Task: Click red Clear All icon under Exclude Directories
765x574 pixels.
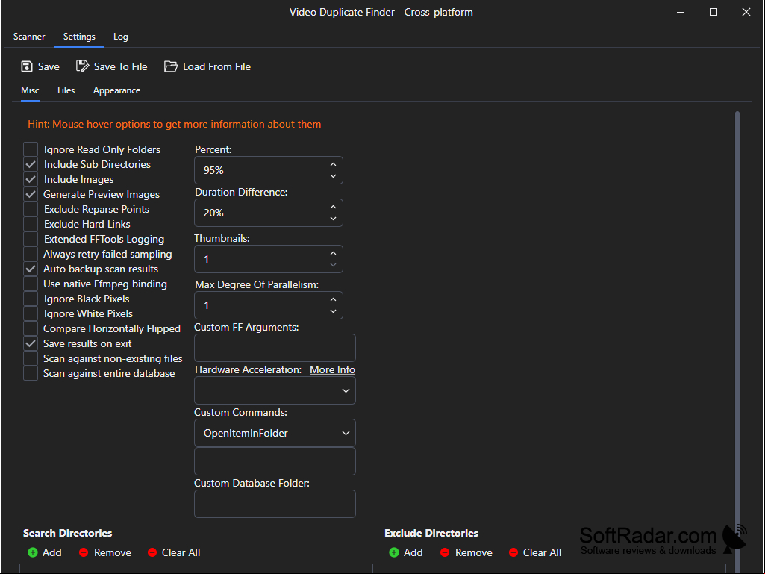Action: coord(513,552)
